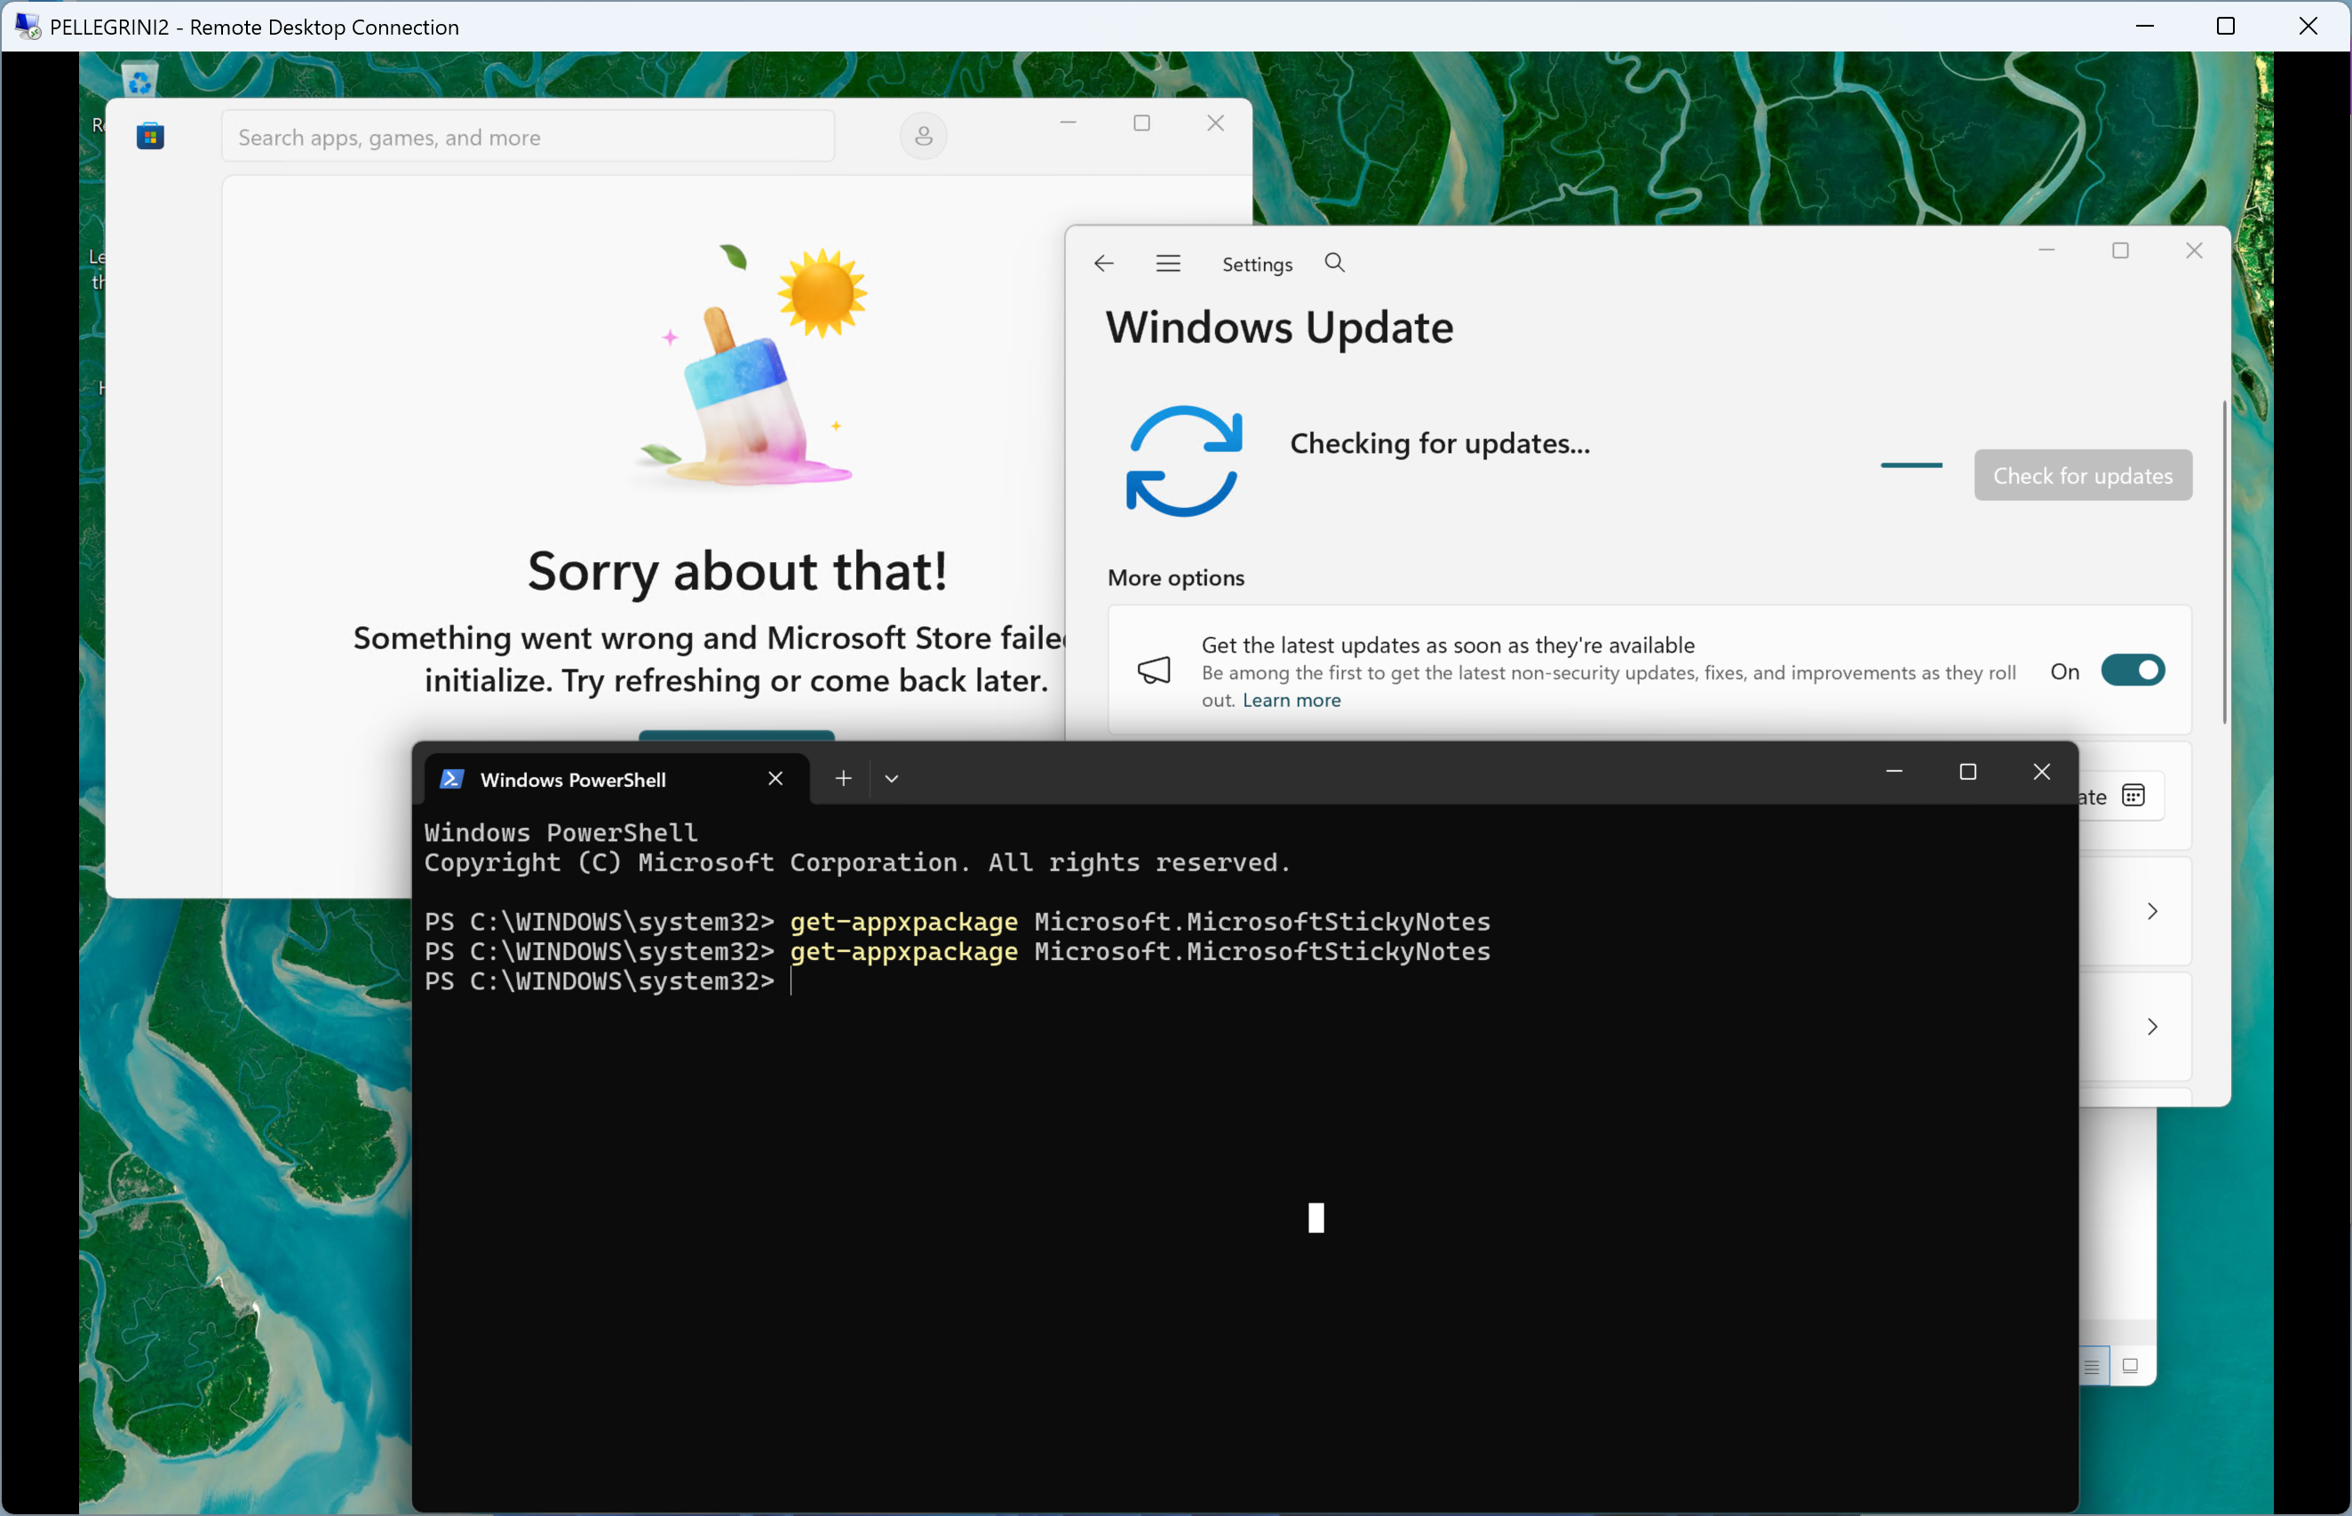The height and width of the screenshot is (1516, 2352).
Task: Select the Windows PowerShell tab
Action: (x=616, y=779)
